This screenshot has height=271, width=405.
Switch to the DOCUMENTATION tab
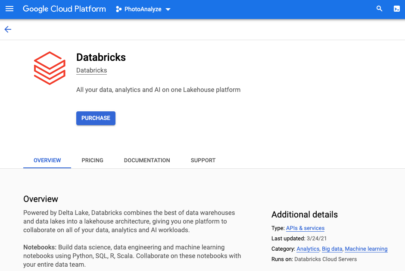click(147, 161)
